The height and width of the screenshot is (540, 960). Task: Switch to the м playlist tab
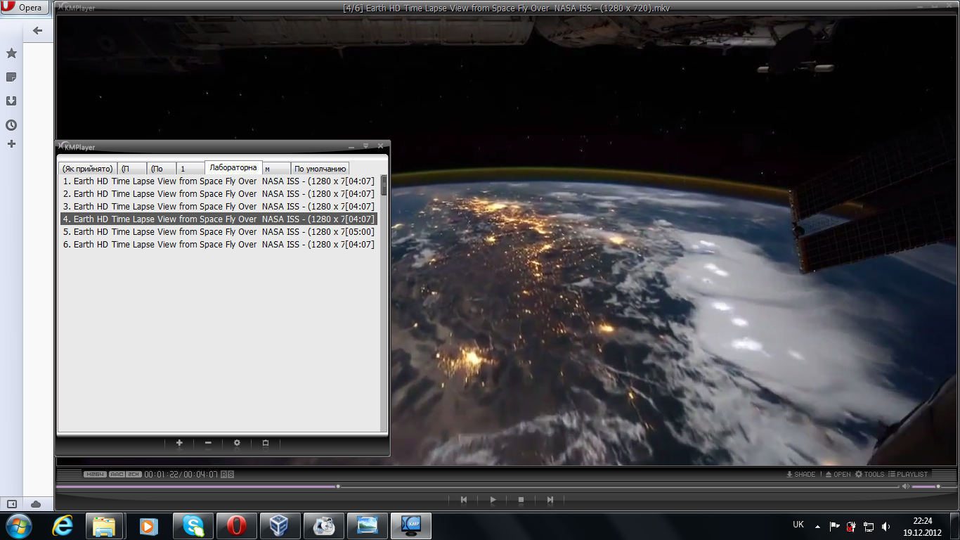click(x=277, y=169)
